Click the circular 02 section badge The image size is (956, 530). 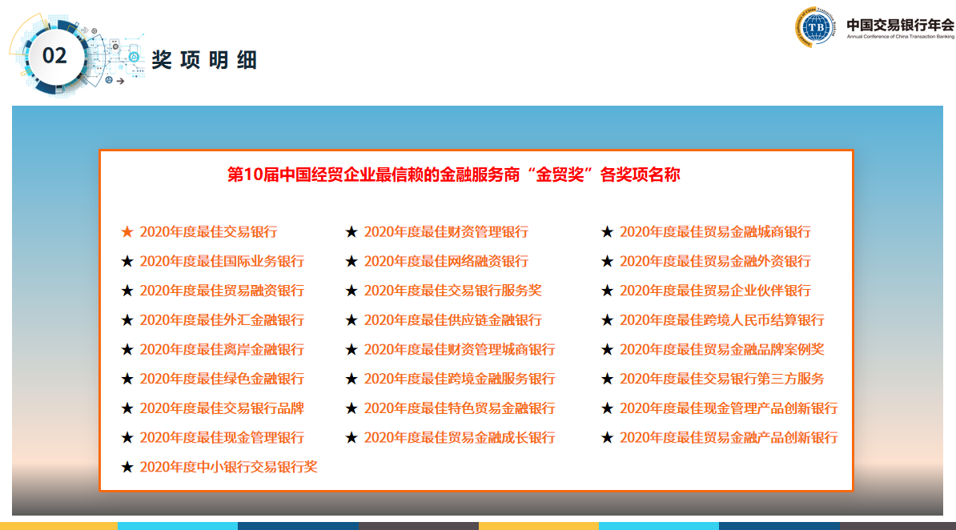(54, 55)
